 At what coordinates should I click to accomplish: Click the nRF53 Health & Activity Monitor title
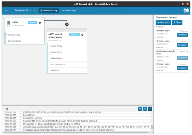pyautogui.click(x=55, y=36)
